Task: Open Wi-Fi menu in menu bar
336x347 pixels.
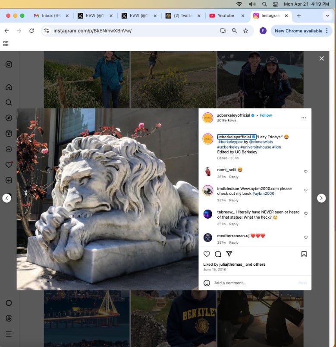Action: point(239,4)
